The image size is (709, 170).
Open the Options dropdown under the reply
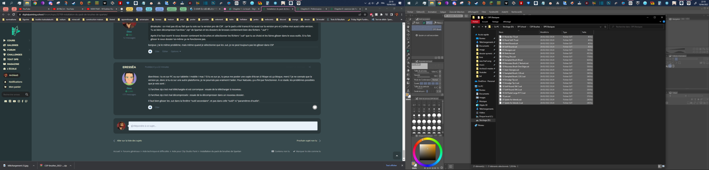click(176, 51)
